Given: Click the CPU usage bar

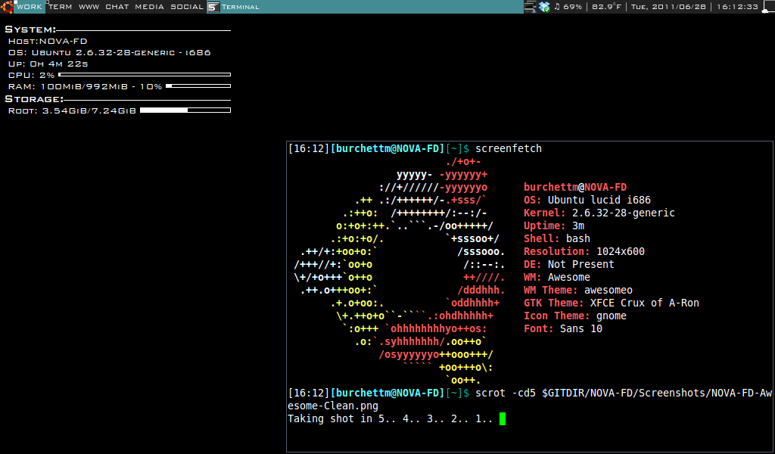Looking at the screenshot, I should (145, 75).
